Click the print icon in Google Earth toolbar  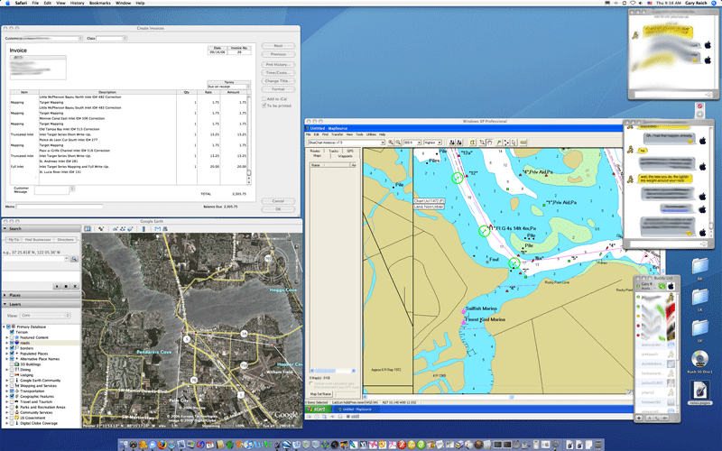[165, 229]
